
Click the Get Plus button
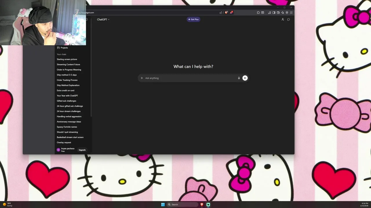pyautogui.click(x=193, y=19)
